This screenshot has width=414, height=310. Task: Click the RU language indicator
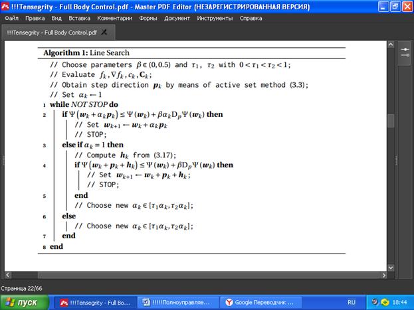point(352,302)
